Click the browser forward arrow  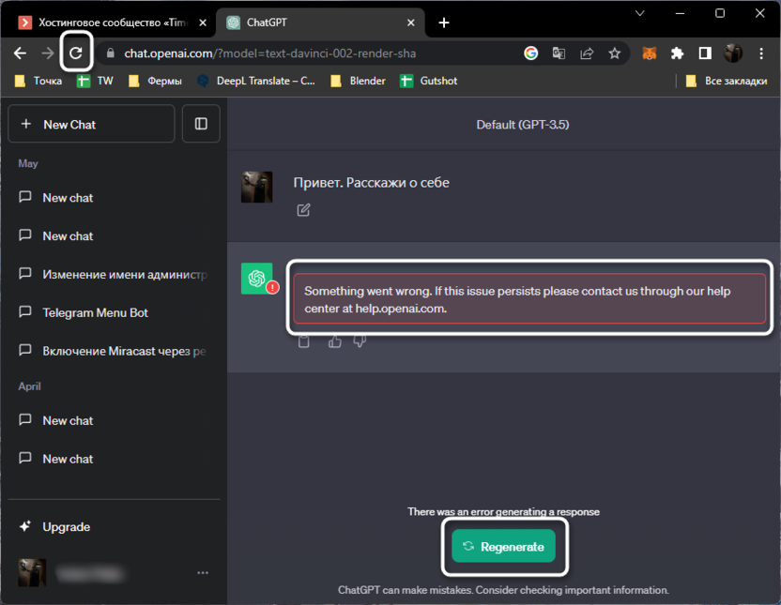pyautogui.click(x=48, y=53)
